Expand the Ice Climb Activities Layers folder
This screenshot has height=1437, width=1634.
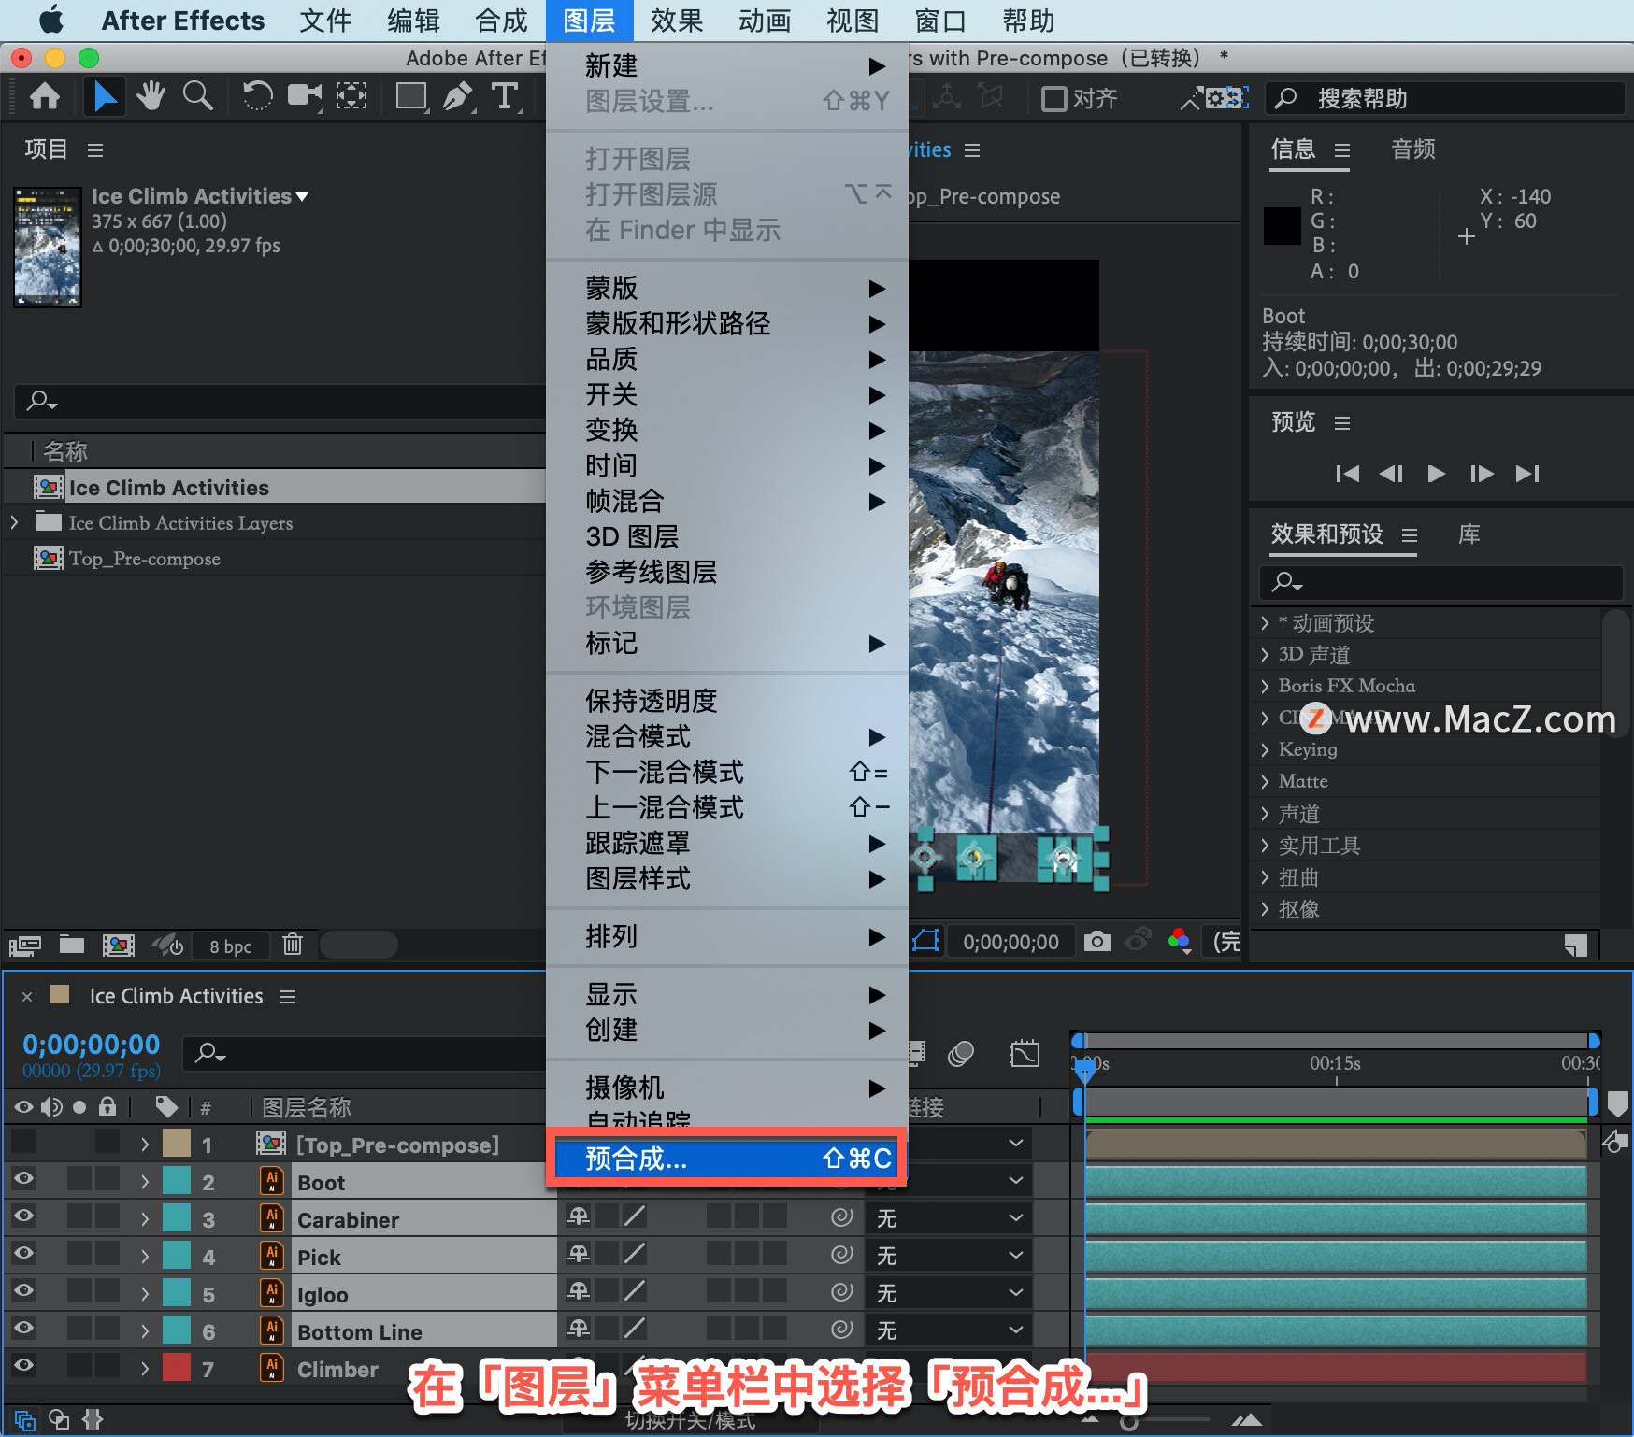click(x=15, y=522)
